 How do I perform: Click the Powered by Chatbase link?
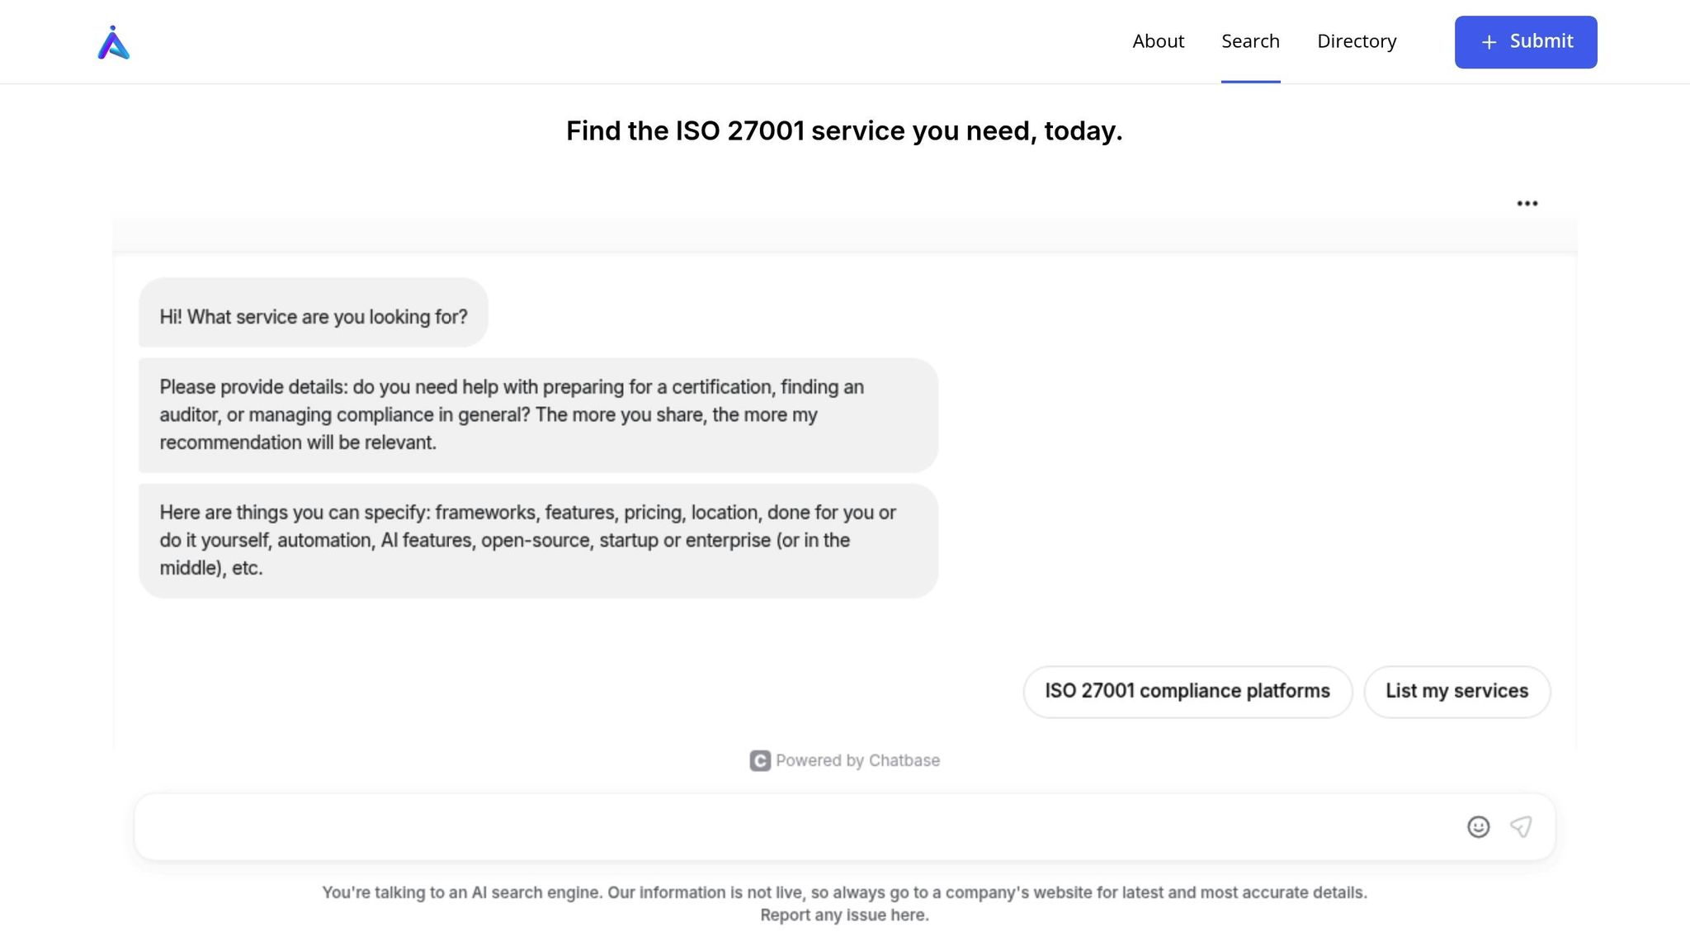857,760
